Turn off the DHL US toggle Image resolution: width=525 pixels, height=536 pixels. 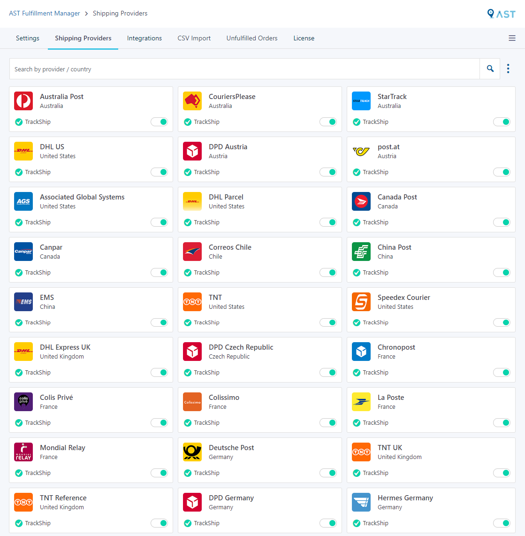point(159,172)
